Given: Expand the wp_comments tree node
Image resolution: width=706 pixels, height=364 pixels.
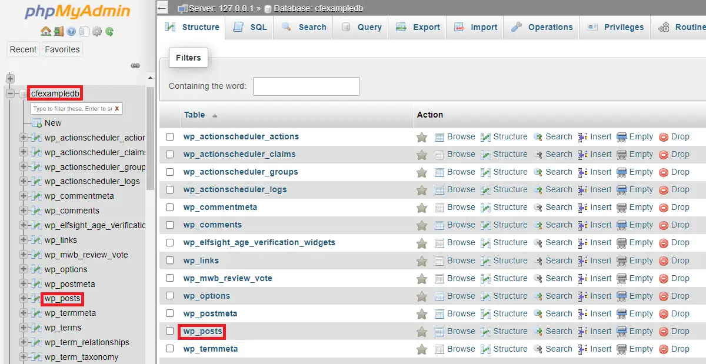Looking at the screenshot, I should [24, 211].
